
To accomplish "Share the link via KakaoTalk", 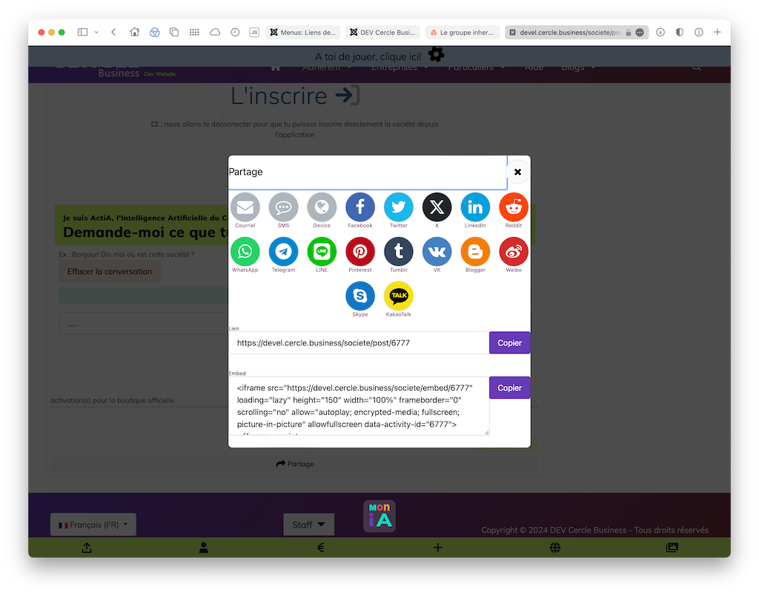I will (398, 296).
